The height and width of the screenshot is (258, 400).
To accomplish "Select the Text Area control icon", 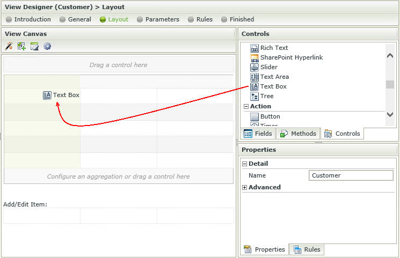I will point(254,77).
